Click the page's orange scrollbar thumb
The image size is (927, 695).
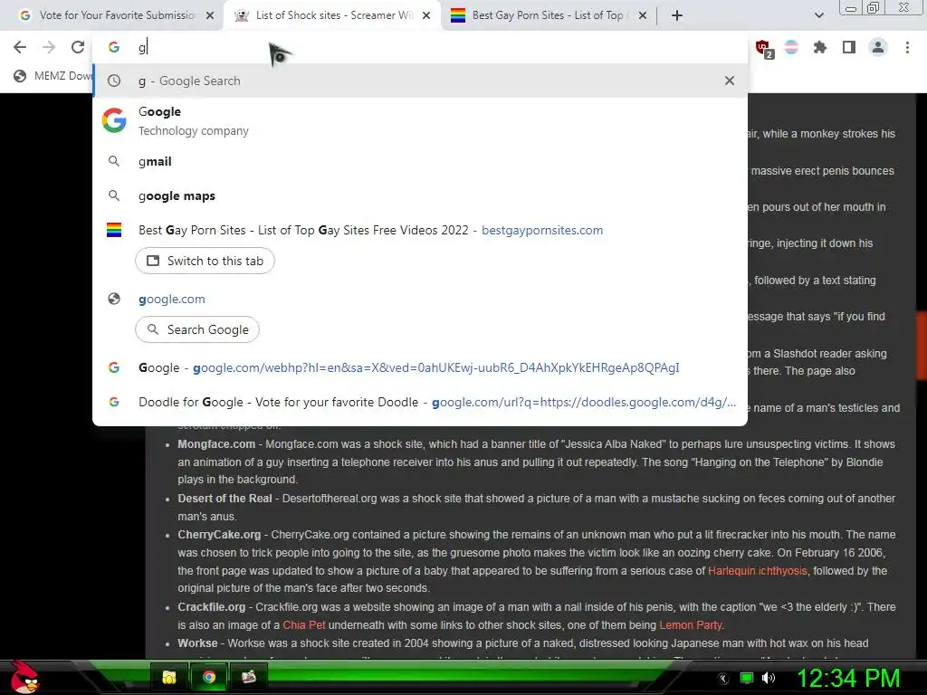(922, 345)
